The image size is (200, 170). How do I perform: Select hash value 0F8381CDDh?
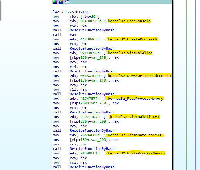(91, 76)
